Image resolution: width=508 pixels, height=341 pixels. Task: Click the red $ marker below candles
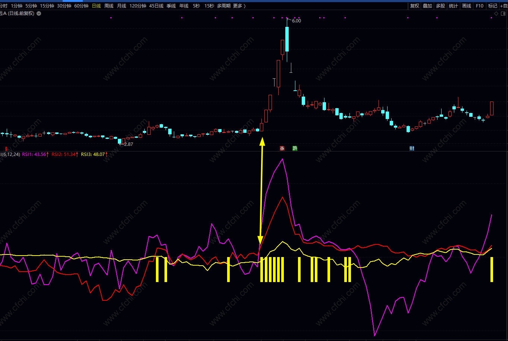tap(6, 149)
